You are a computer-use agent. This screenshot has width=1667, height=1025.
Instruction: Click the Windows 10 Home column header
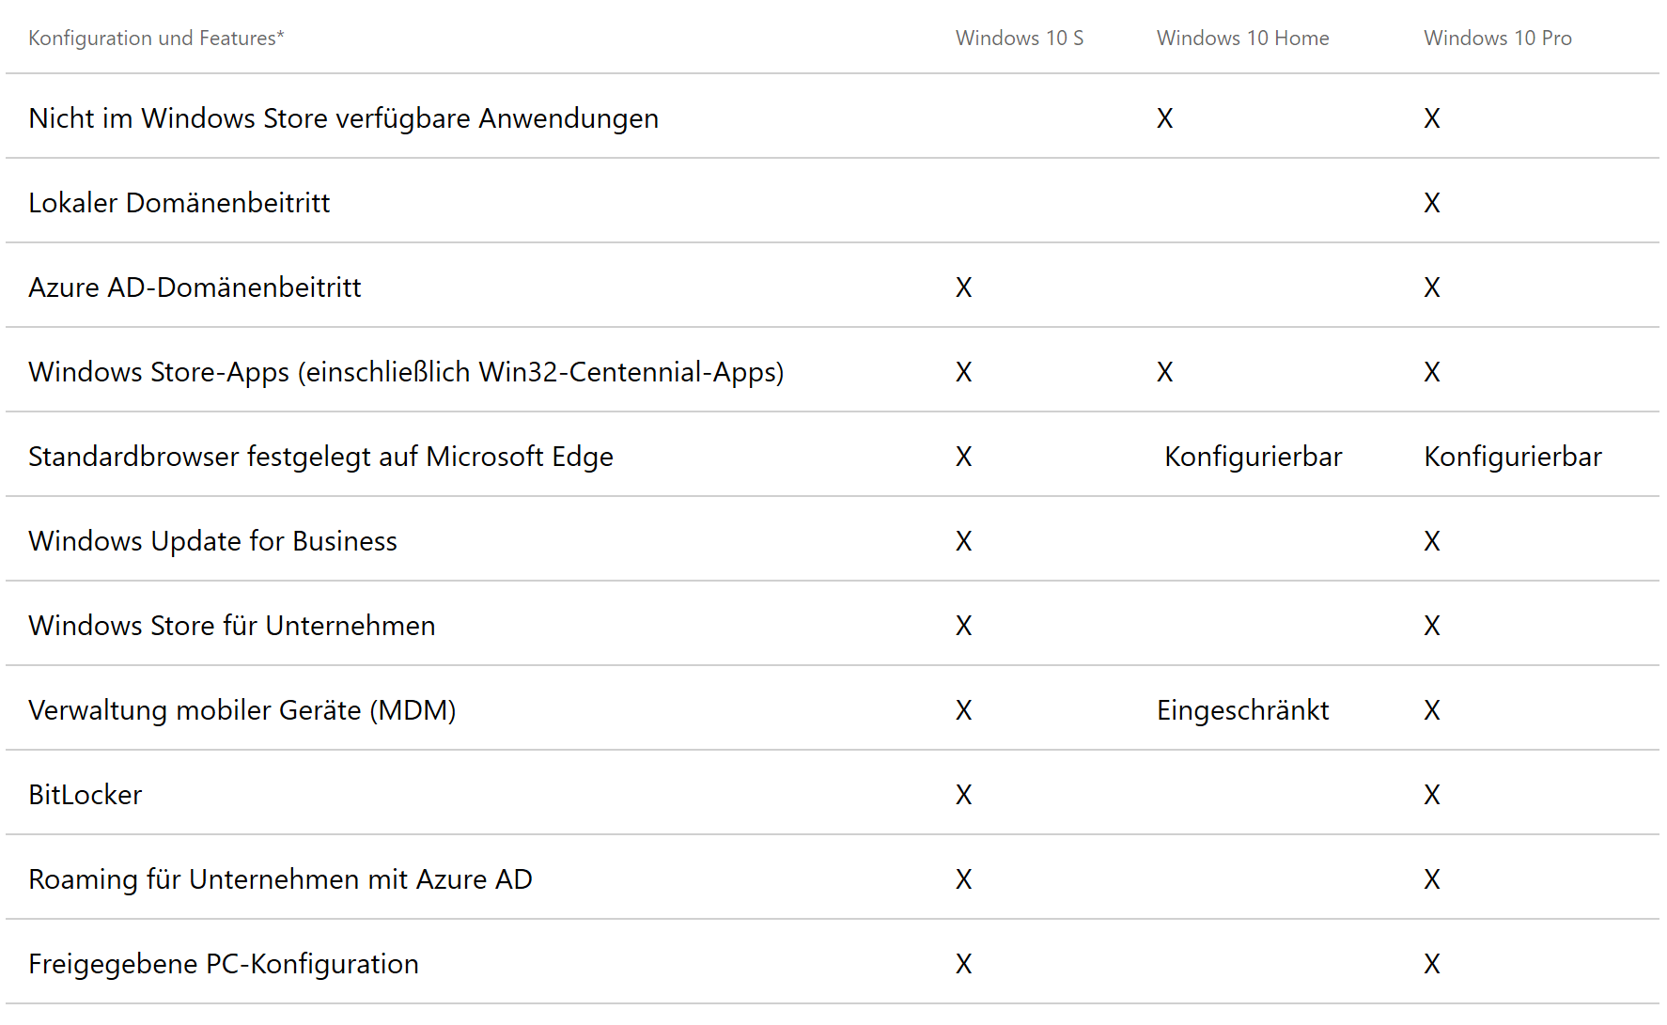[1242, 39]
